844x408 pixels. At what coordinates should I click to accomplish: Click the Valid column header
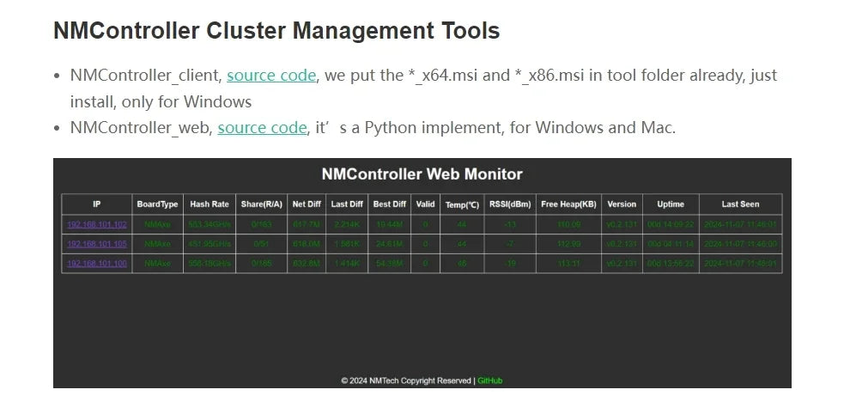[x=425, y=204]
